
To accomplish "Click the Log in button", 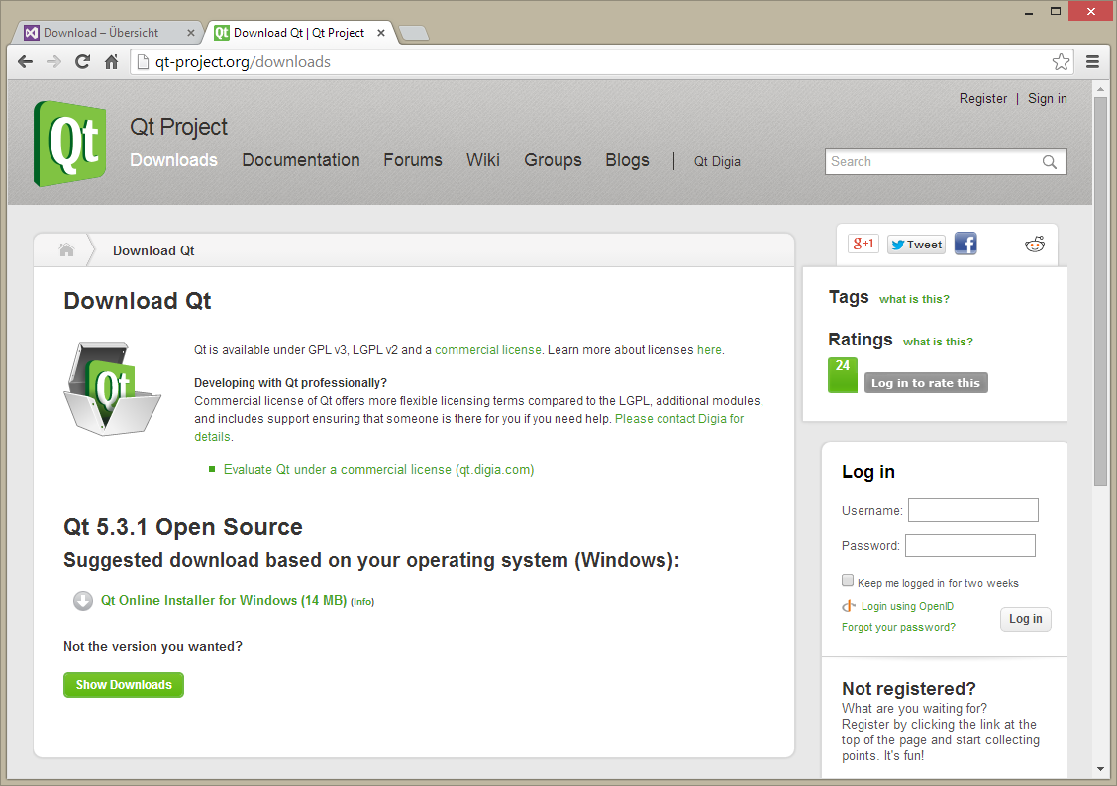I will coord(1025,619).
